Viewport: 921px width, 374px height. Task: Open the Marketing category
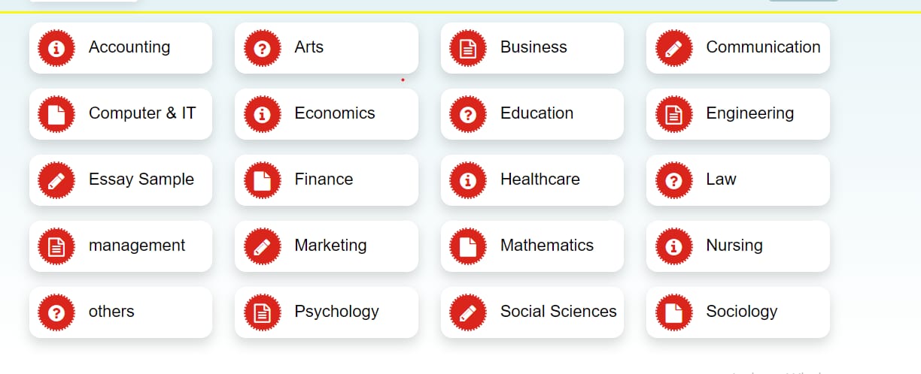327,246
